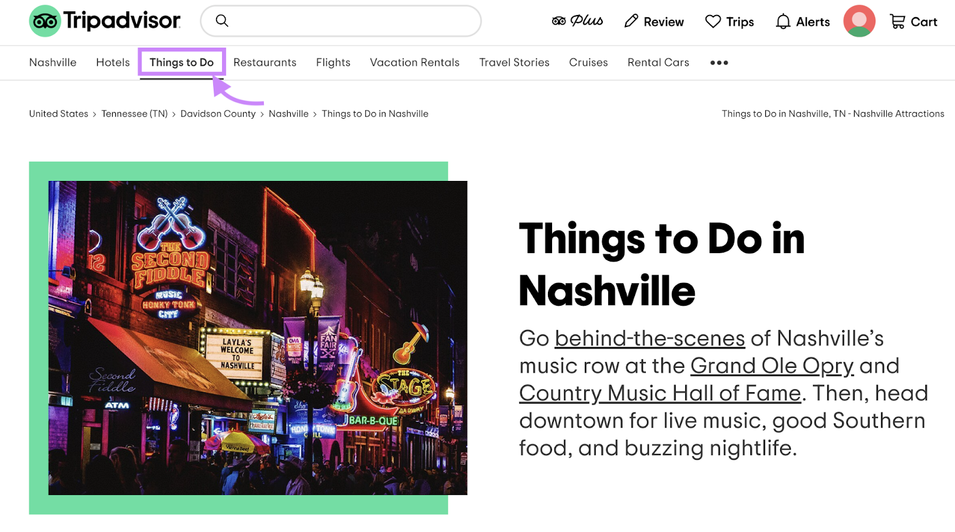The height and width of the screenshot is (532, 955).
Task: Open the Grand Ole Opry link
Action: (772, 366)
